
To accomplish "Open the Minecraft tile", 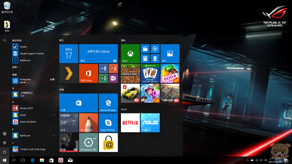I will tap(130, 73).
